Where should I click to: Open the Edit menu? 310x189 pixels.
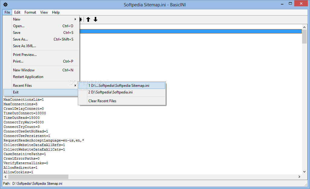(17, 12)
